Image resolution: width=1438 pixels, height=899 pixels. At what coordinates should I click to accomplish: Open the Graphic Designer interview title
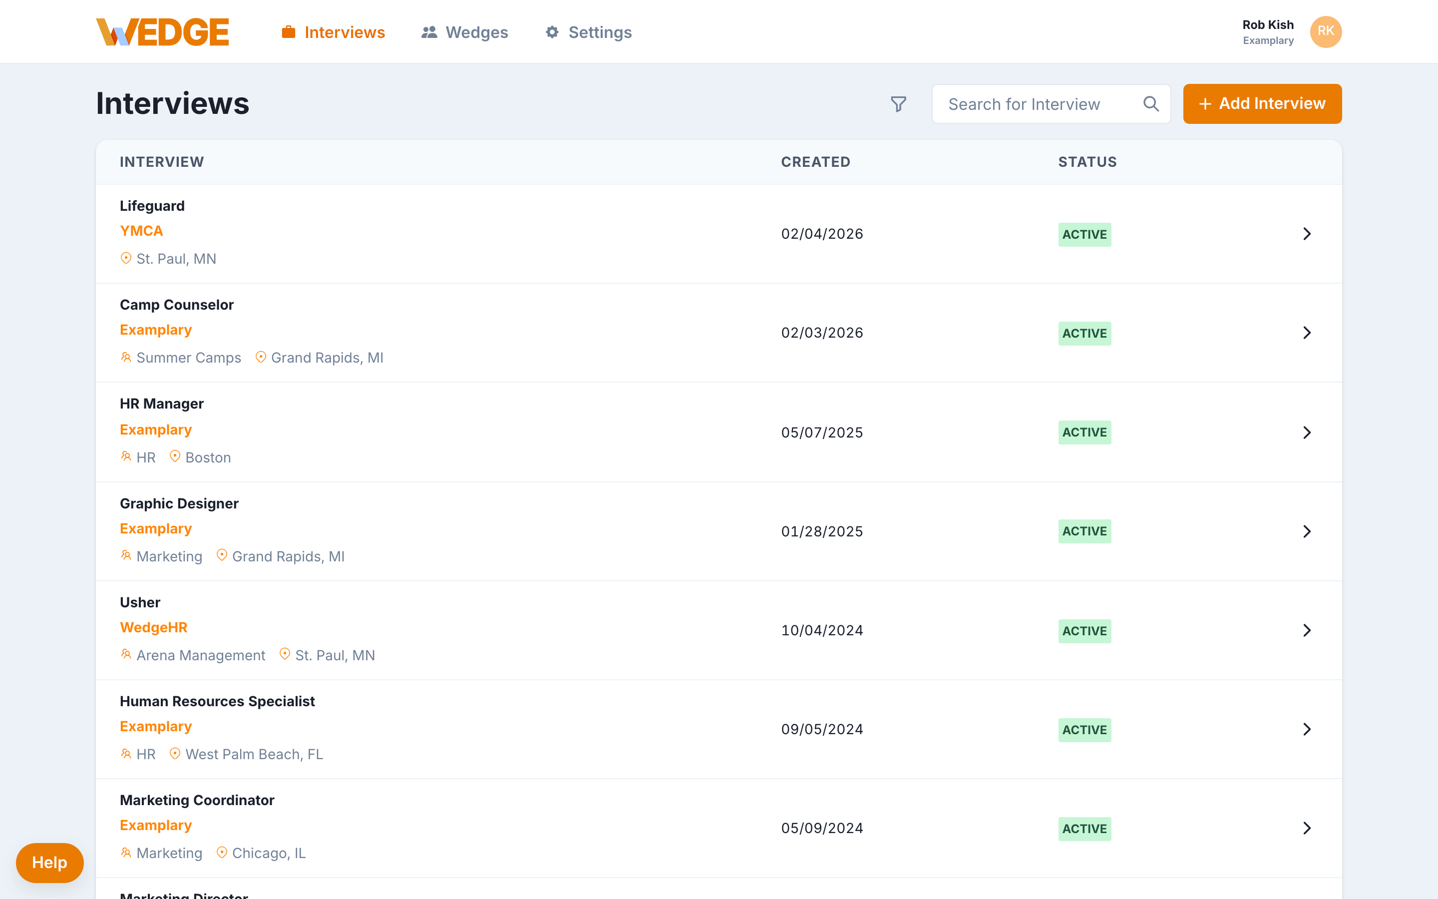click(x=179, y=503)
